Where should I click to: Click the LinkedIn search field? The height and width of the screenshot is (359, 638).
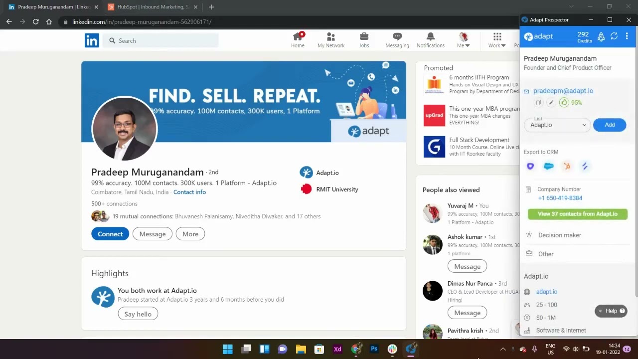[x=161, y=40]
